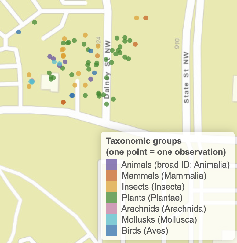Open the cyan mollusk point at far left
Image resolution: width=237 pixels, height=243 pixels.
pos(32,82)
